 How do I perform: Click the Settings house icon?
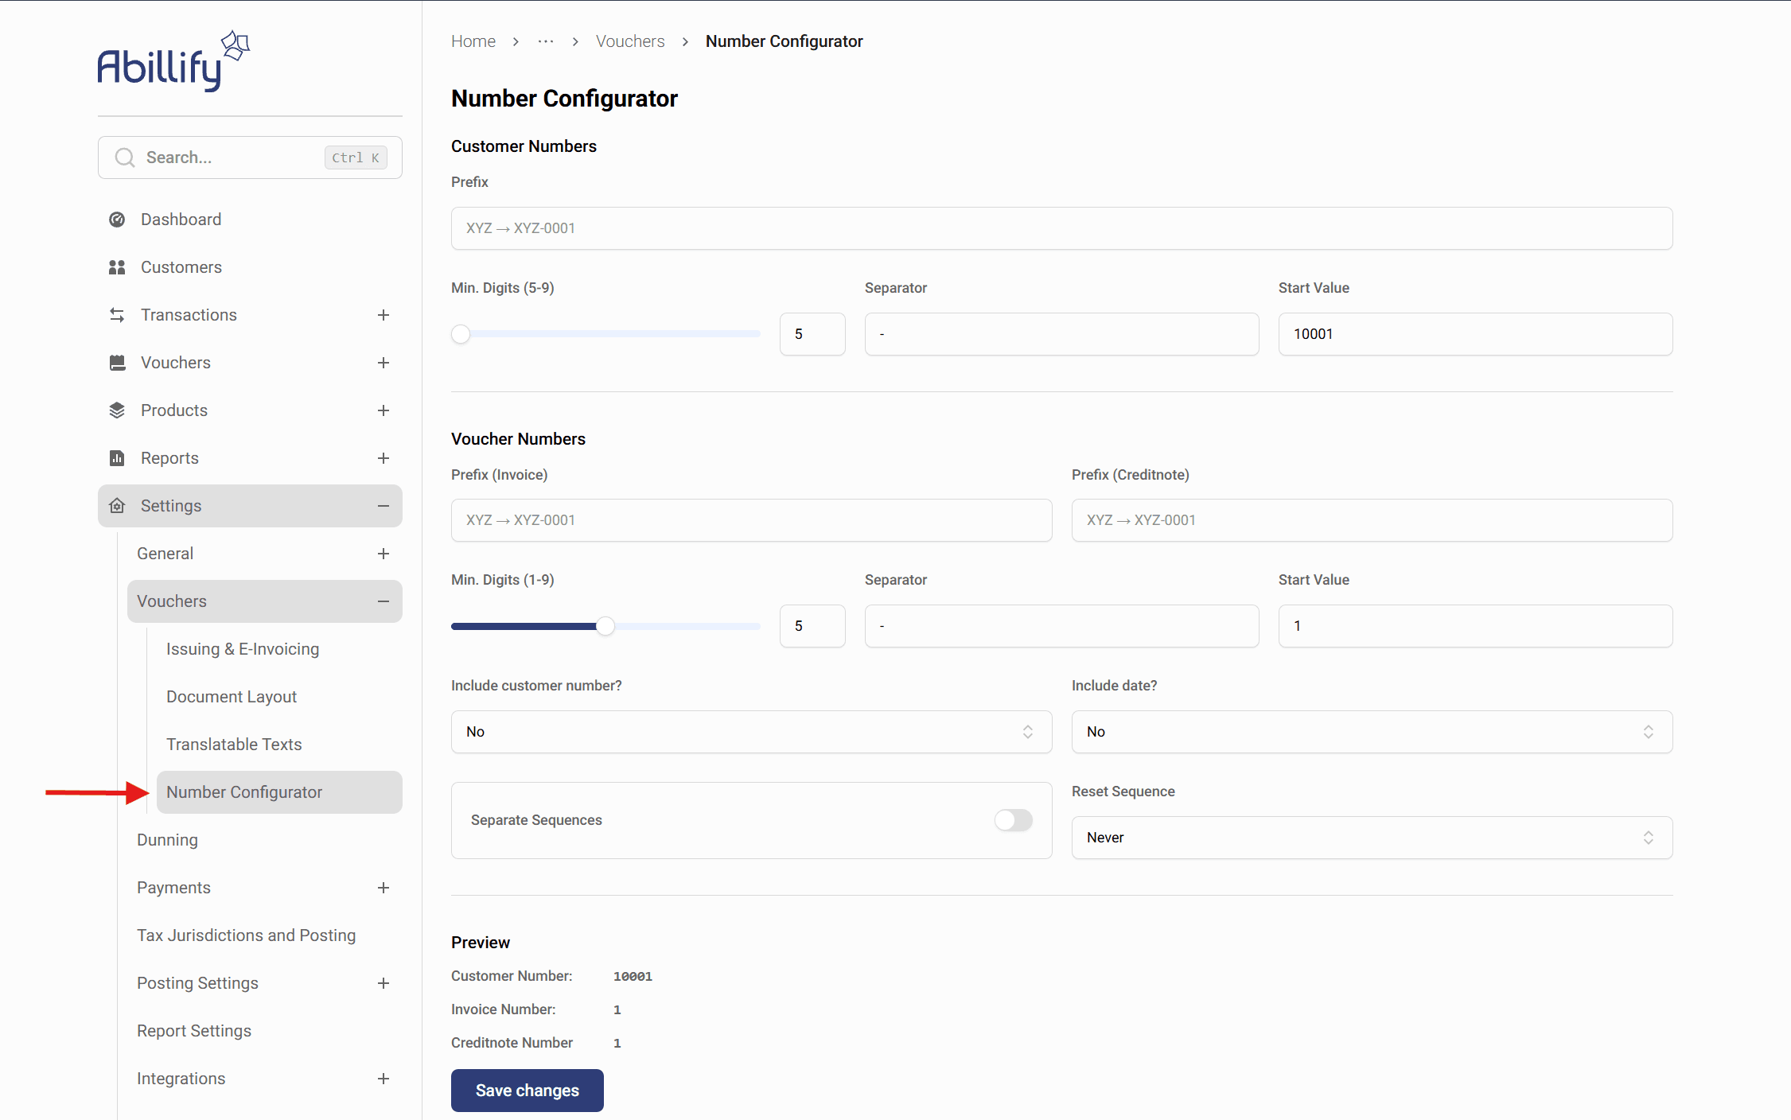coord(117,506)
